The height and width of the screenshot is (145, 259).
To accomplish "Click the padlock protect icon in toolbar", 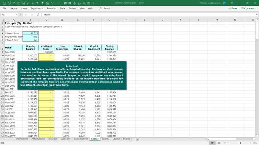I will pyautogui.click(x=79, y=3).
